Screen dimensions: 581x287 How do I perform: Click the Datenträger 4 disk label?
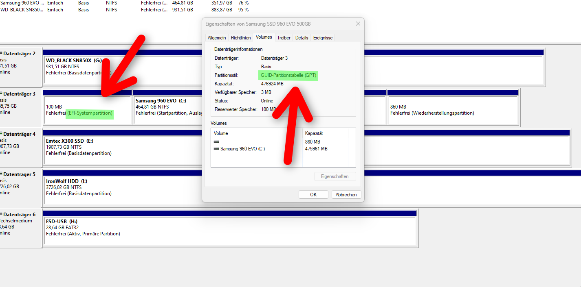19,134
